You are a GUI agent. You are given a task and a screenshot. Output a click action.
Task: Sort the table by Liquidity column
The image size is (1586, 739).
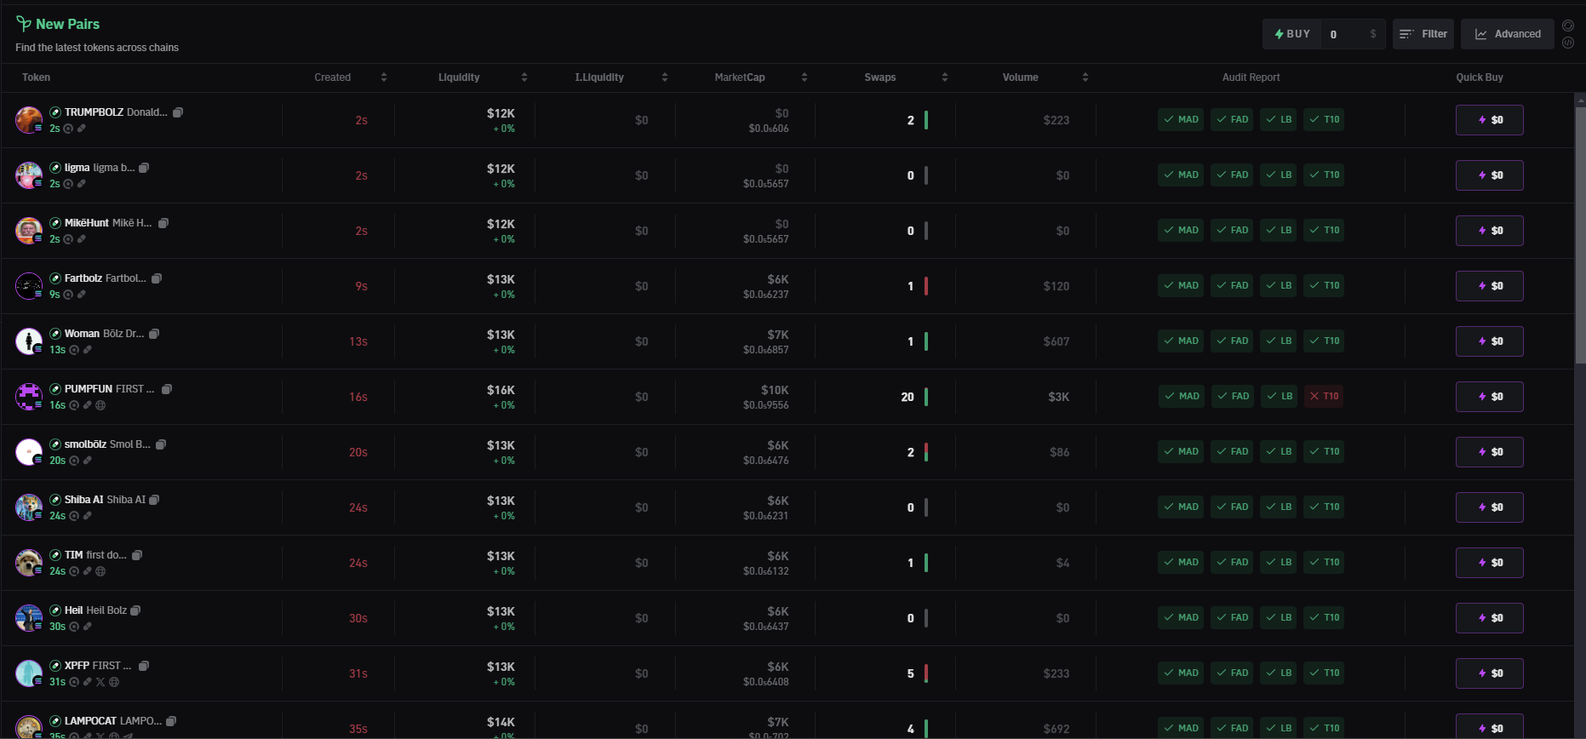(524, 77)
